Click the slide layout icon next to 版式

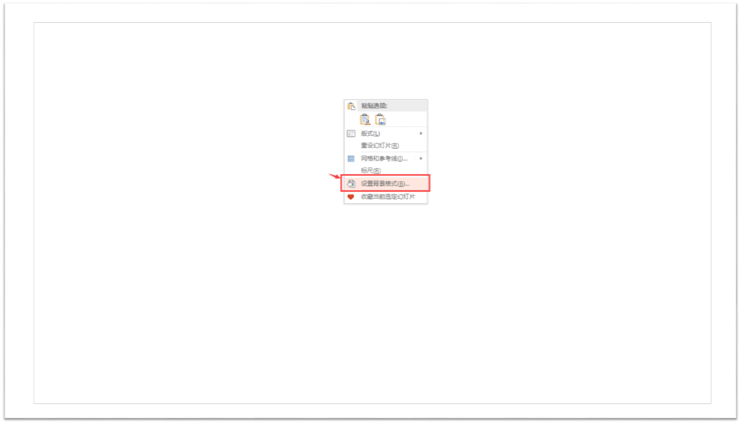coord(351,133)
